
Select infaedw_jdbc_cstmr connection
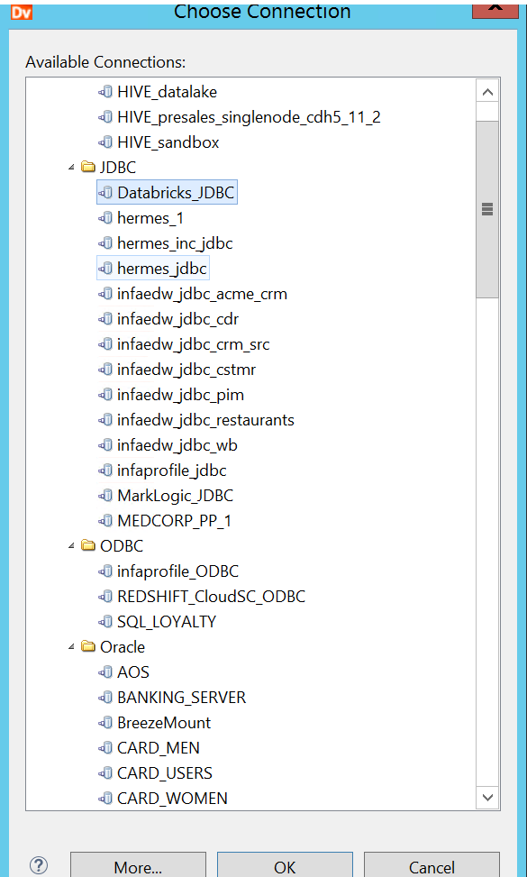[x=186, y=370]
